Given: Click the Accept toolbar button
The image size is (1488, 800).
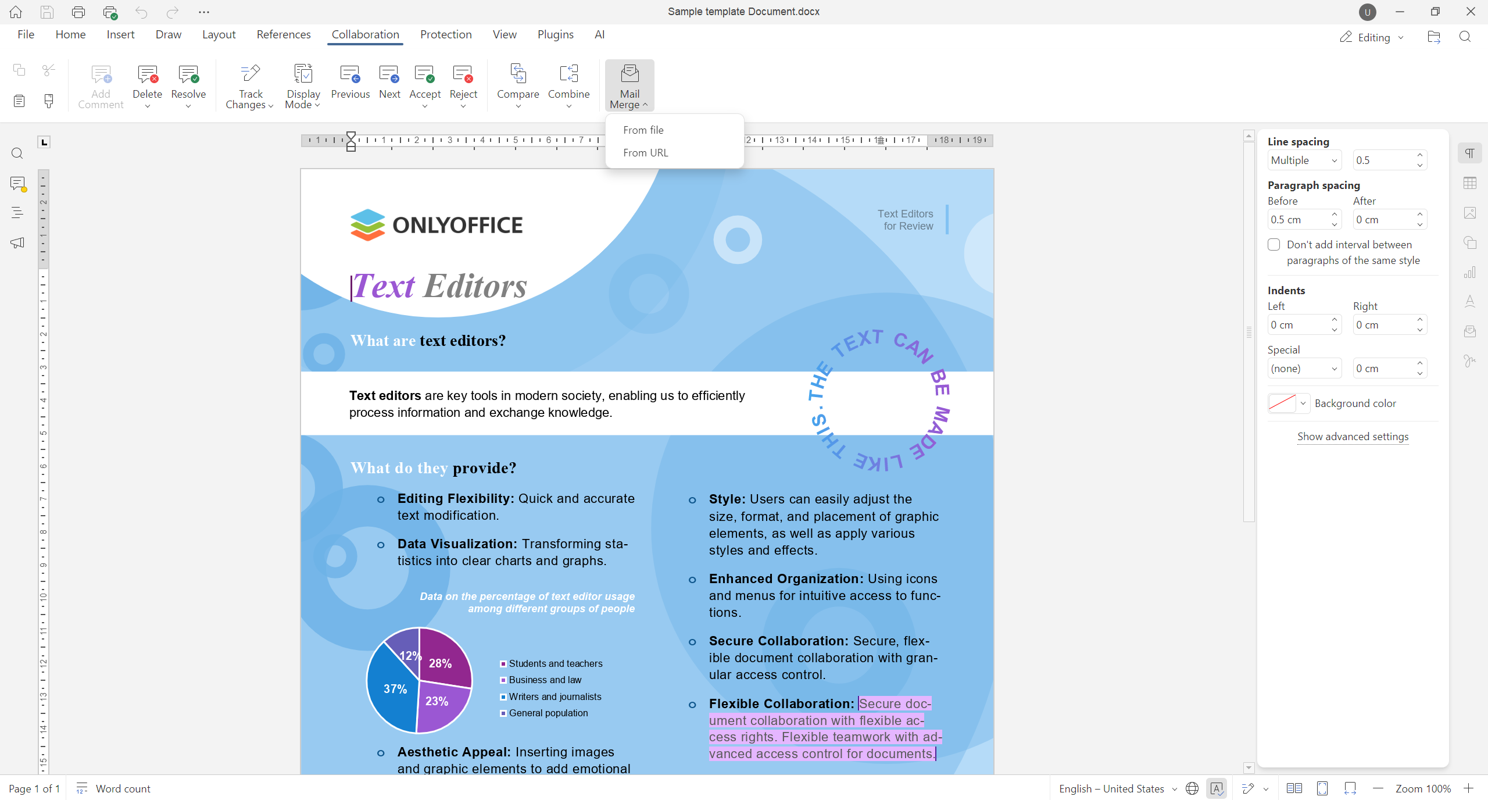Looking at the screenshot, I should (425, 81).
